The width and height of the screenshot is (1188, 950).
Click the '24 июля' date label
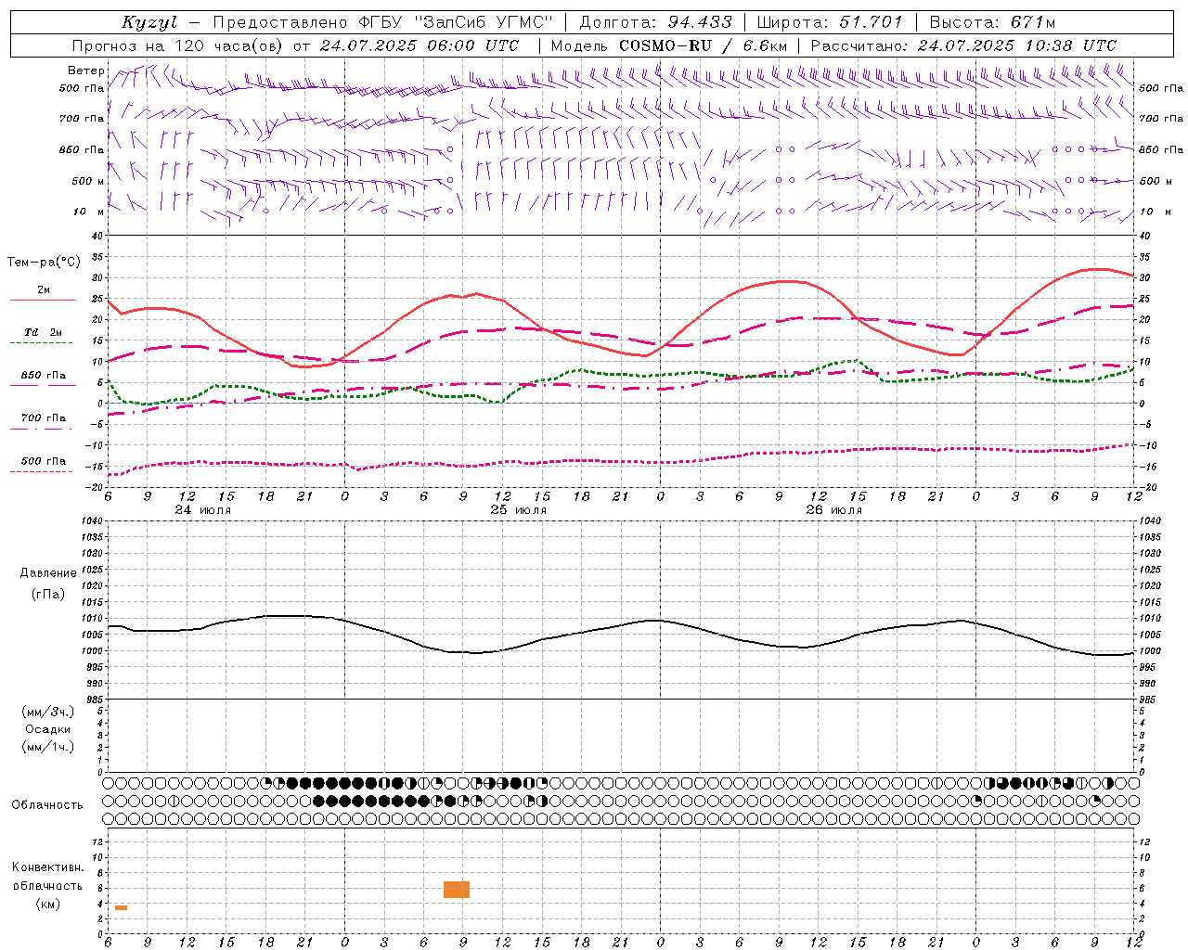click(203, 510)
